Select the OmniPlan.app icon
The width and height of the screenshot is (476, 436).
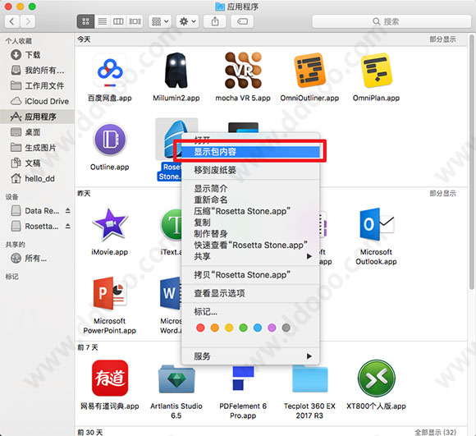(376, 71)
